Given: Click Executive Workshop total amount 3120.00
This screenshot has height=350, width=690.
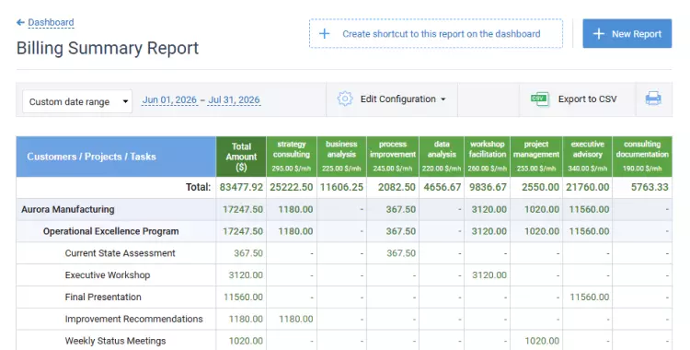Looking at the screenshot, I should (246, 275).
